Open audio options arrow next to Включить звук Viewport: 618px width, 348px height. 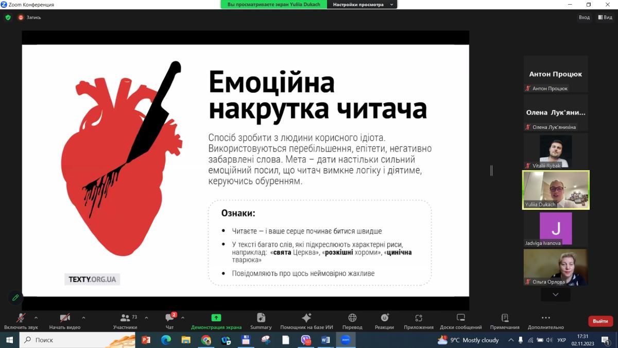[36, 318]
